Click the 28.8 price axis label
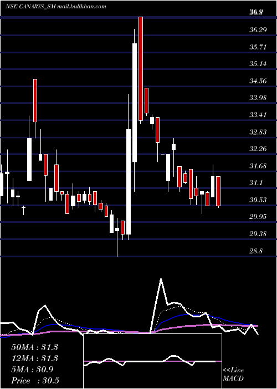The image size is (277, 389). (x=256, y=251)
